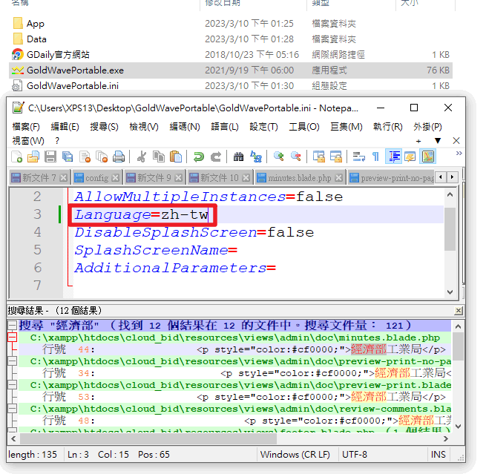Image resolution: width=486 pixels, height=474 pixels.
Task: Open the 設定(T) menu
Action: [263, 127]
